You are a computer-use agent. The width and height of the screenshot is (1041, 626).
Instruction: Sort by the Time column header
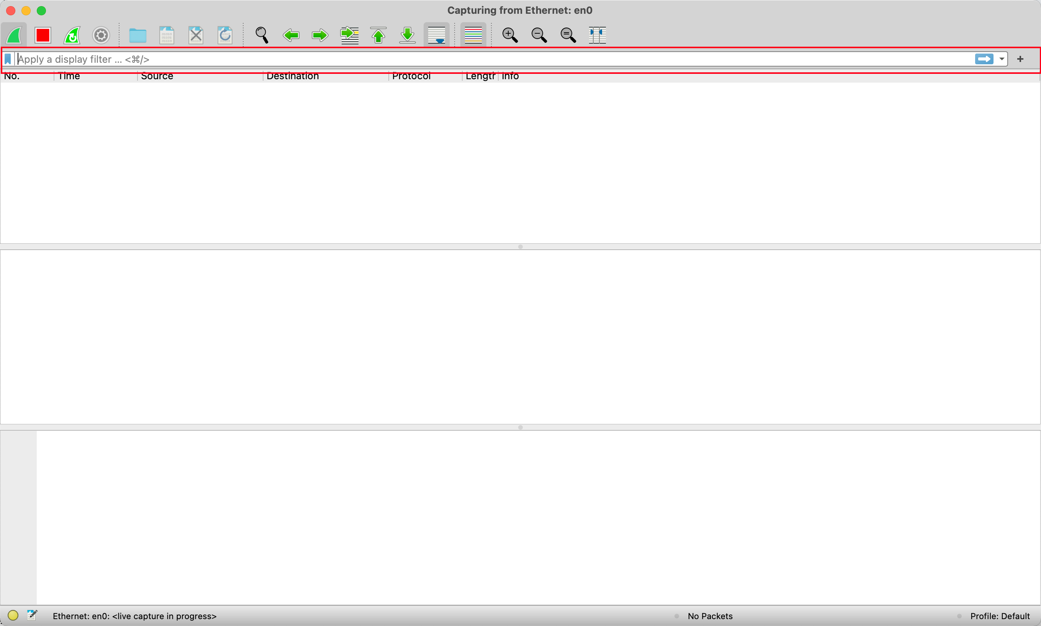click(x=95, y=77)
